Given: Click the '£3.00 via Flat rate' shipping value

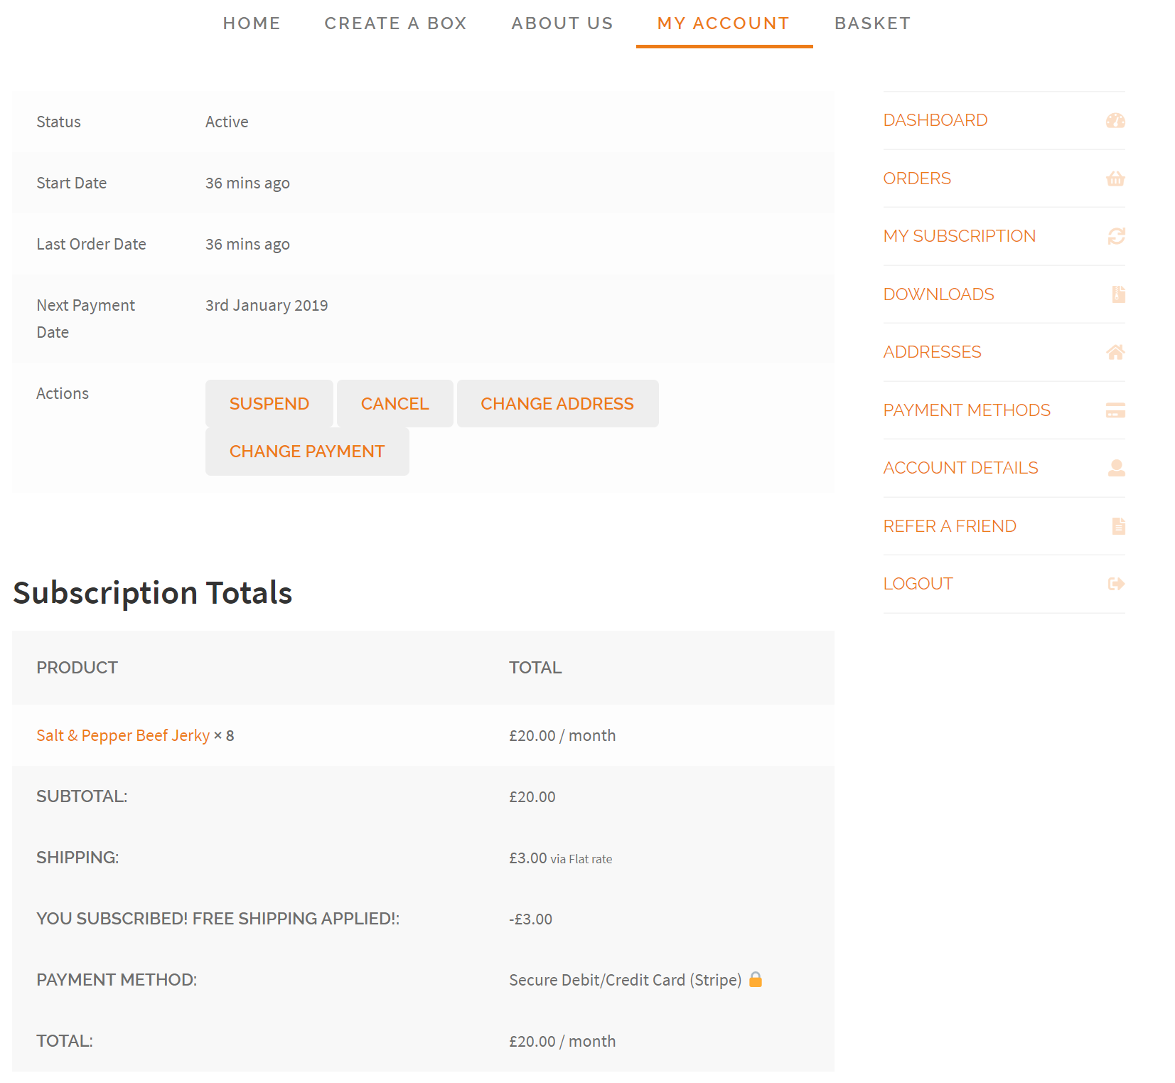Looking at the screenshot, I should pyautogui.click(x=560, y=858).
